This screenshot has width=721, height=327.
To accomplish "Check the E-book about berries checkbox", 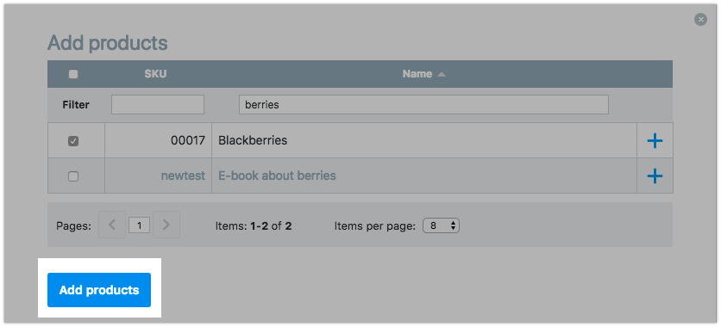I will point(73,176).
